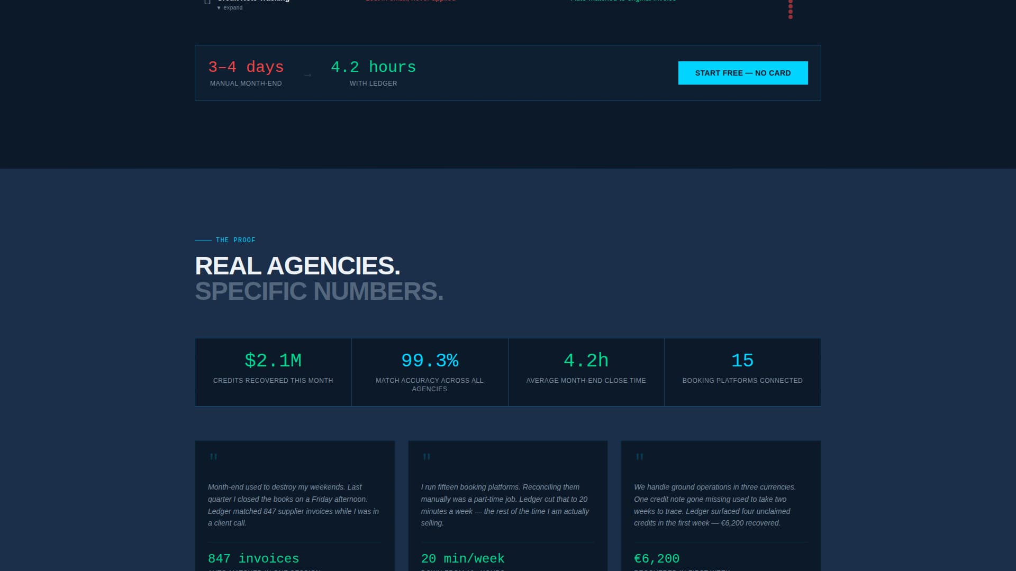Expand the Credit Note Tracking row
Viewport: 1016px width, 571px height.
230,8
